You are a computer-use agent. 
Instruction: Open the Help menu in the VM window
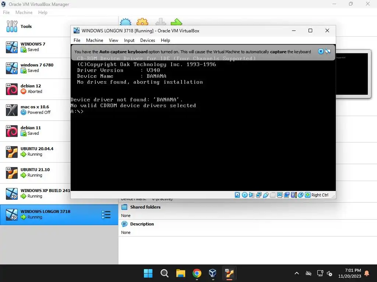165,40
